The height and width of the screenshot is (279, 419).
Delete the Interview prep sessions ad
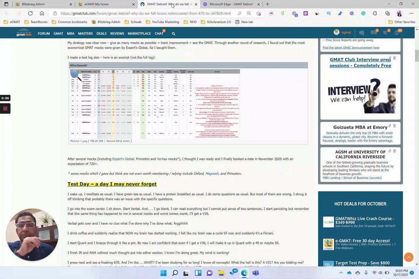394,58
